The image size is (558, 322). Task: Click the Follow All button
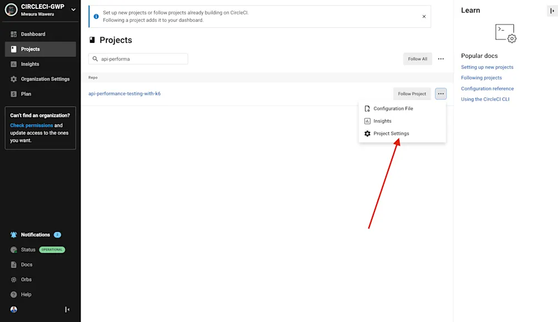417,59
